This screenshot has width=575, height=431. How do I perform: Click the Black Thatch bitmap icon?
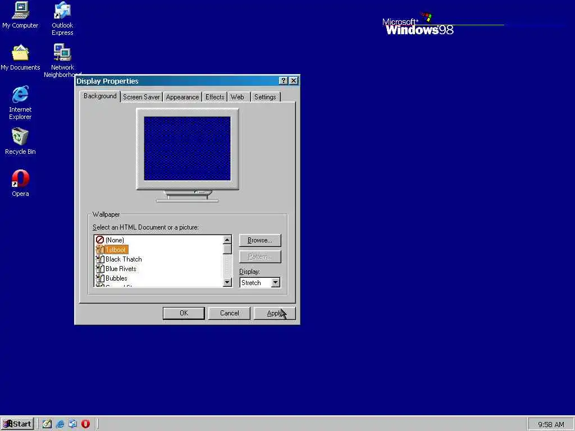[100, 259]
